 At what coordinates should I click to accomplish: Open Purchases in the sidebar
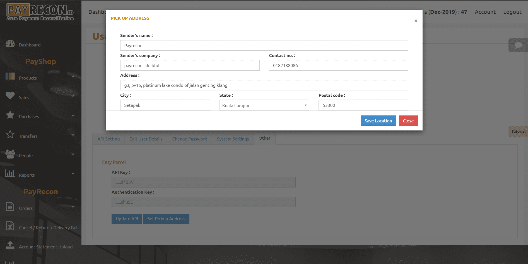coord(29,117)
